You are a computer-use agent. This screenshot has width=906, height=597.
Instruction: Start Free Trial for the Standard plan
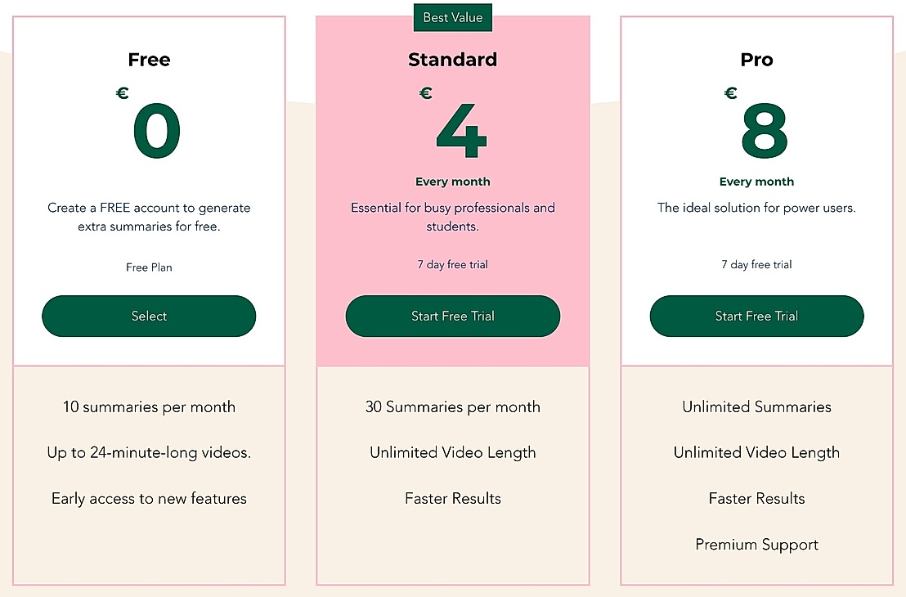tap(453, 316)
